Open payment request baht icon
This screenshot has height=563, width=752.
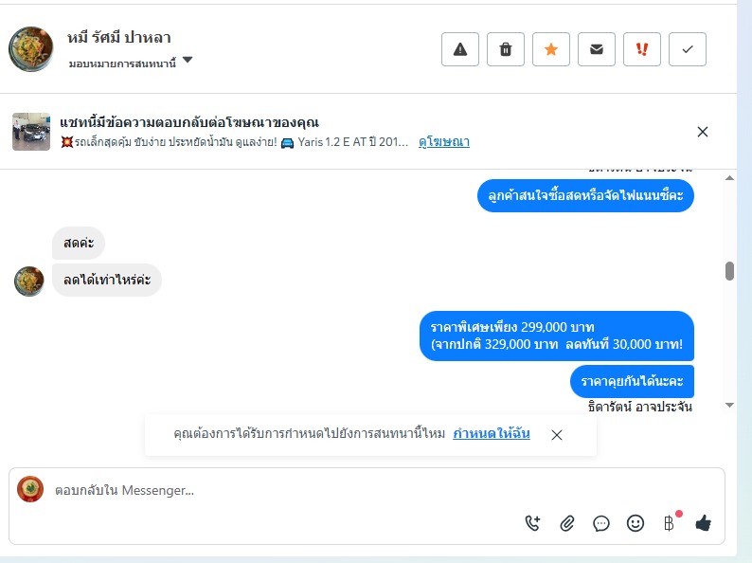click(x=670, y=522)
